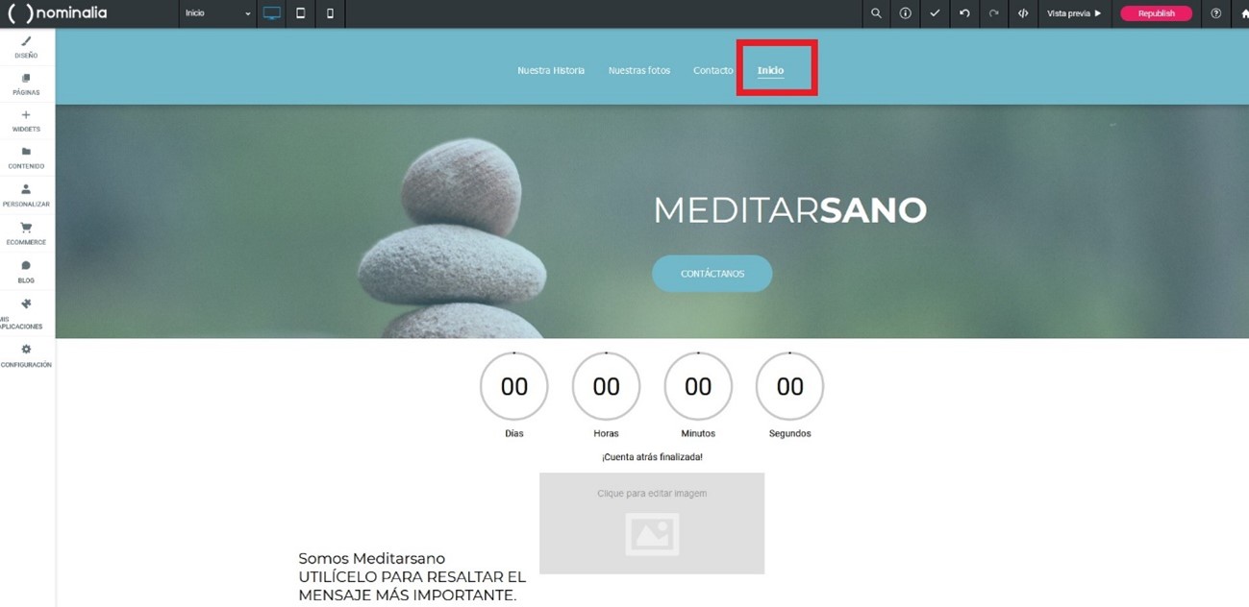Select Contacto in the site navigation

(x=712, y=70)
